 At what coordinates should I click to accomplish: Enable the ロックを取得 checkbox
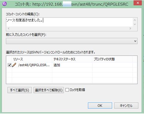[x=67, y=90]
